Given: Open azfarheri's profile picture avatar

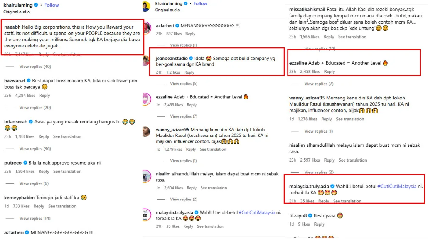Looking at the screenshot, I should point(147,28).
